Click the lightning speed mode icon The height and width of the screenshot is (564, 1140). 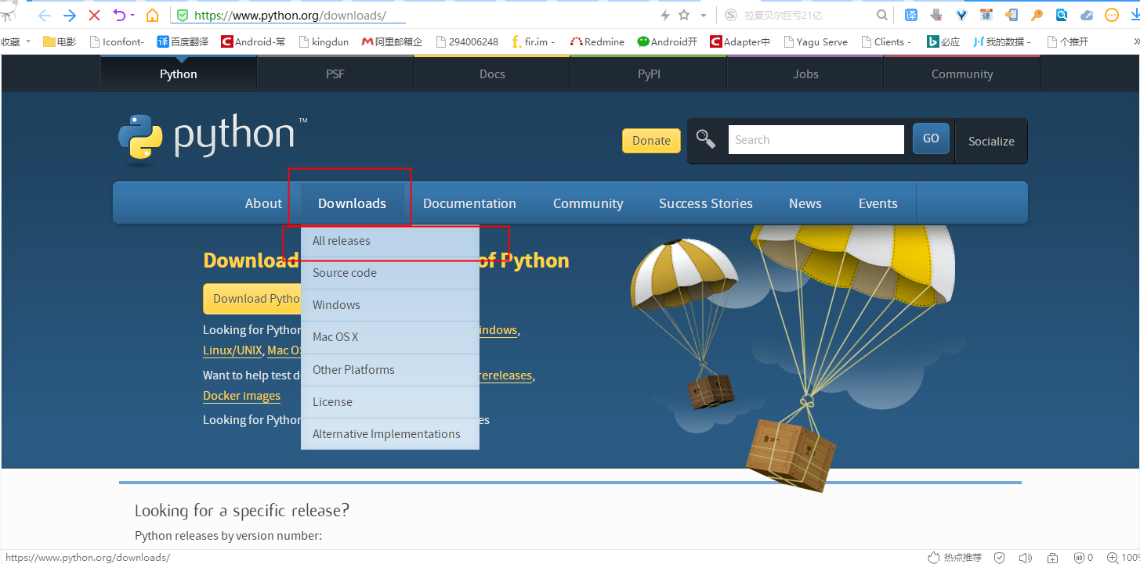pos(665,15)
